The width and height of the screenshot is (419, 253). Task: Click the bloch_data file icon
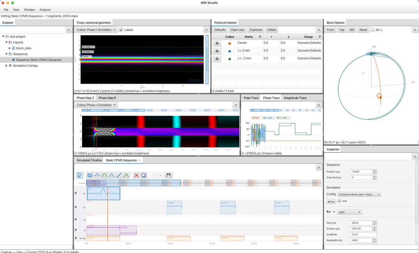pyautogui.click(x=13, y=48)
